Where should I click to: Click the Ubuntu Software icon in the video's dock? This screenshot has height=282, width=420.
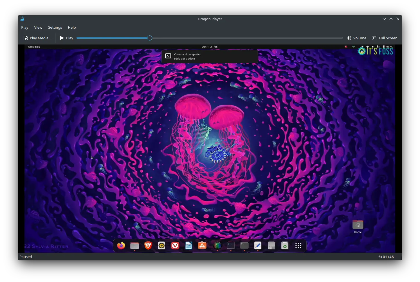(x=202, y=245)
